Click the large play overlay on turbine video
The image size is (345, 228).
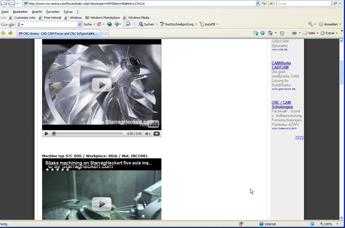pyautogui.click(x=102, y=85)
